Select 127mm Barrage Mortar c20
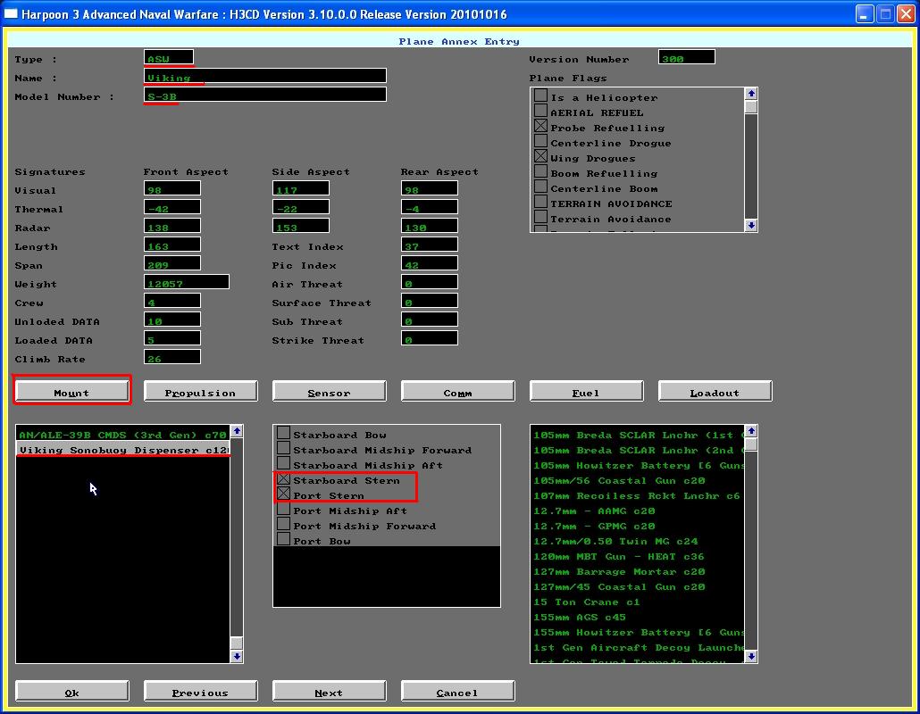Viewport: 920px width, 714px height. tap(638, 571)
